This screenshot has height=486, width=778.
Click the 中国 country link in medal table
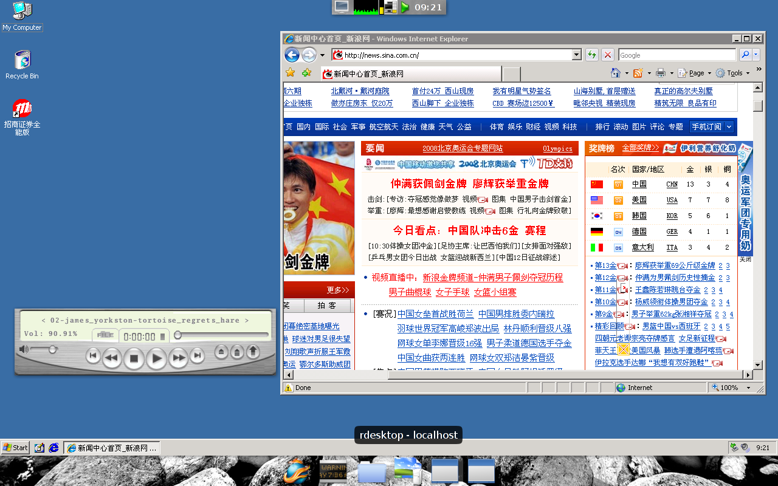(639, 184)
